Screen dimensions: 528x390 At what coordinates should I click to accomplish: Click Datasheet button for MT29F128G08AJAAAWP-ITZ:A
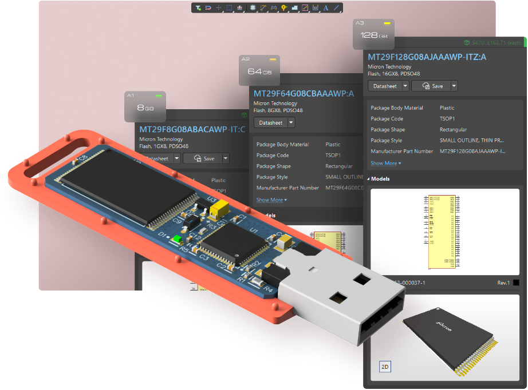(x=385, y=86)
